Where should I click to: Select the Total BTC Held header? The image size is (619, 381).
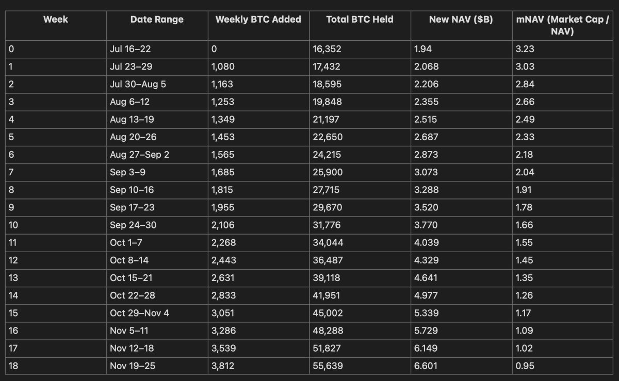pyautogui.click(x=360, y=20)
